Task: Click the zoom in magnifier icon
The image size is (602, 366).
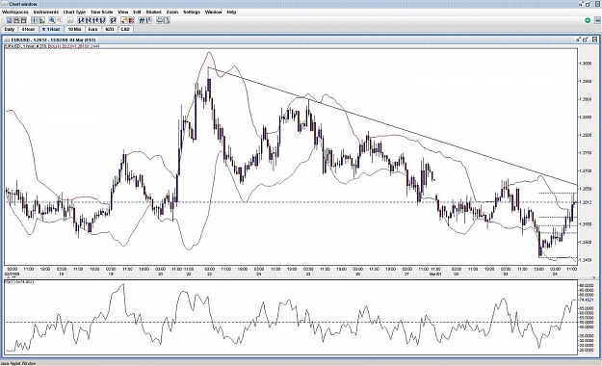Action: (x=52, y=20)
